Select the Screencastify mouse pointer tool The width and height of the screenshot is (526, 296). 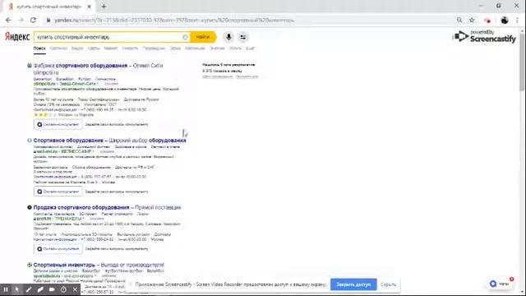pos(17,289)
